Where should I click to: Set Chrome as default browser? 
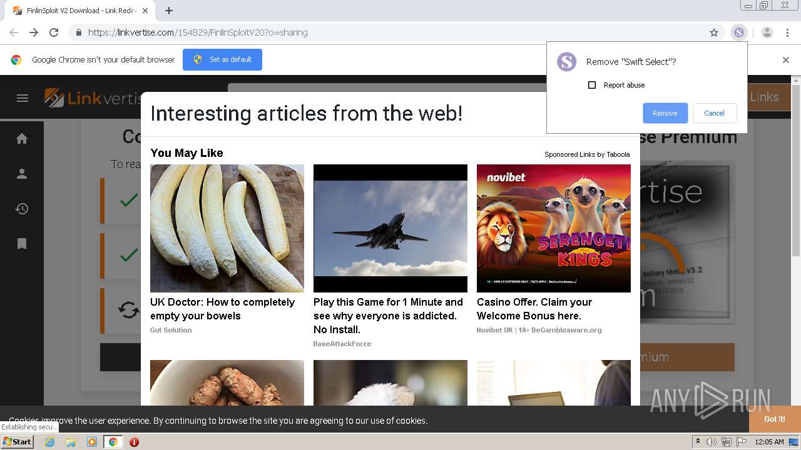click(222, 59)
